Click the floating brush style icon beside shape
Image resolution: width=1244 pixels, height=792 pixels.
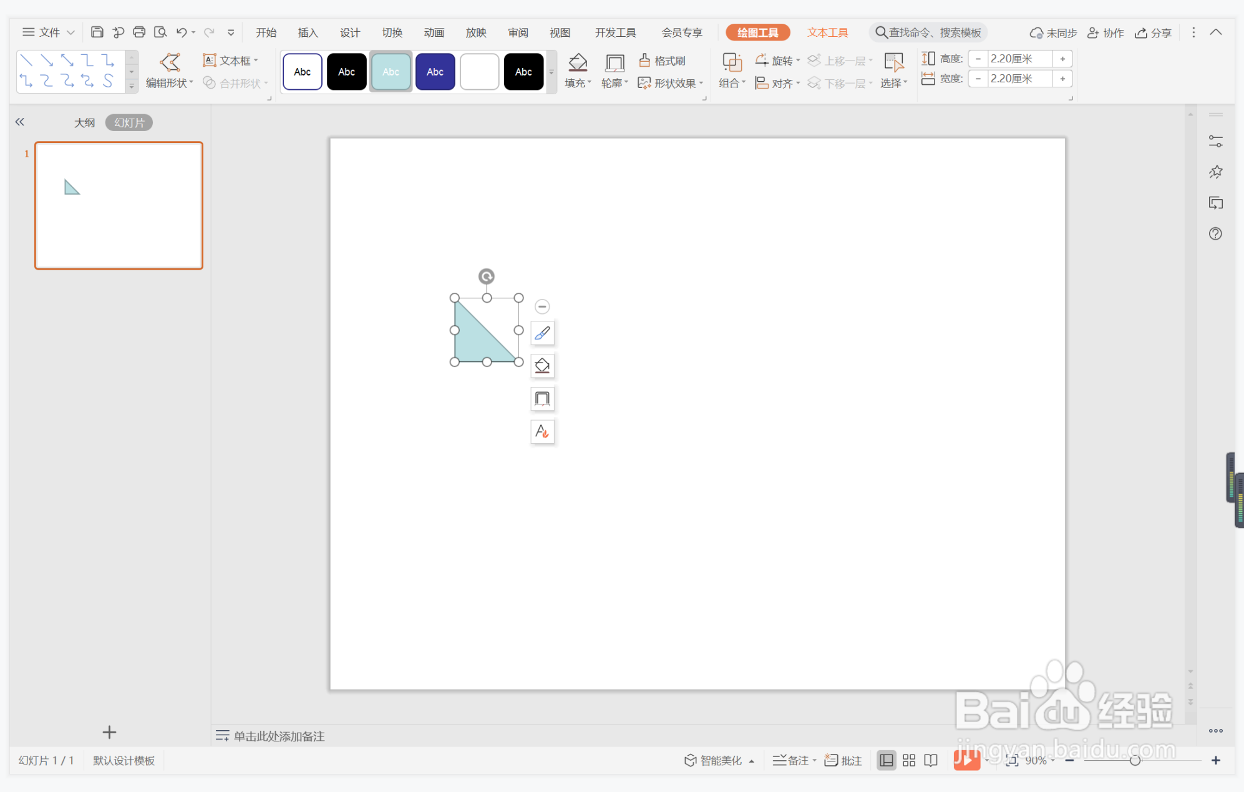tap(542, 333)
